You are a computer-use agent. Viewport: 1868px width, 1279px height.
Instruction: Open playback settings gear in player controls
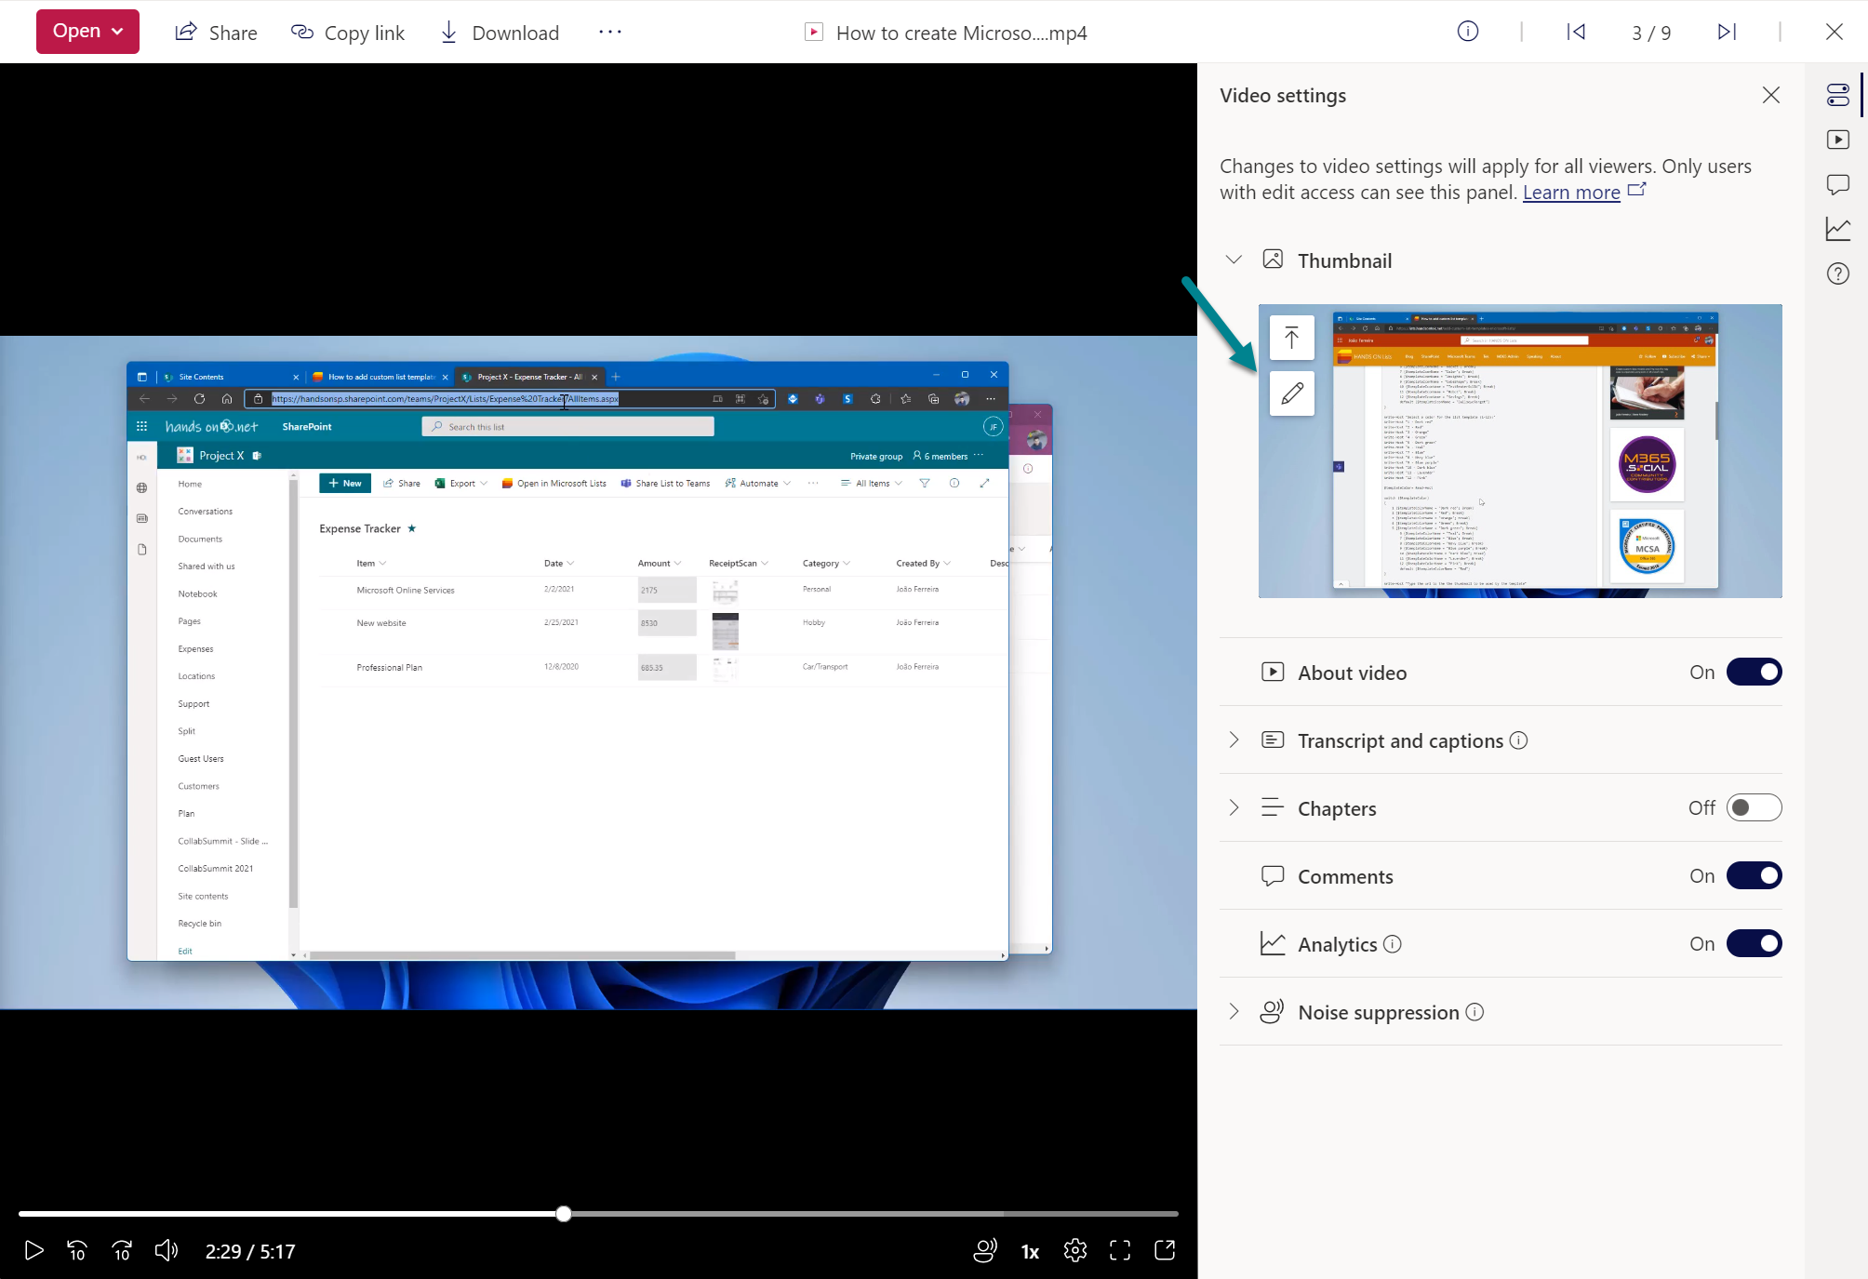click(1074, 1251)
